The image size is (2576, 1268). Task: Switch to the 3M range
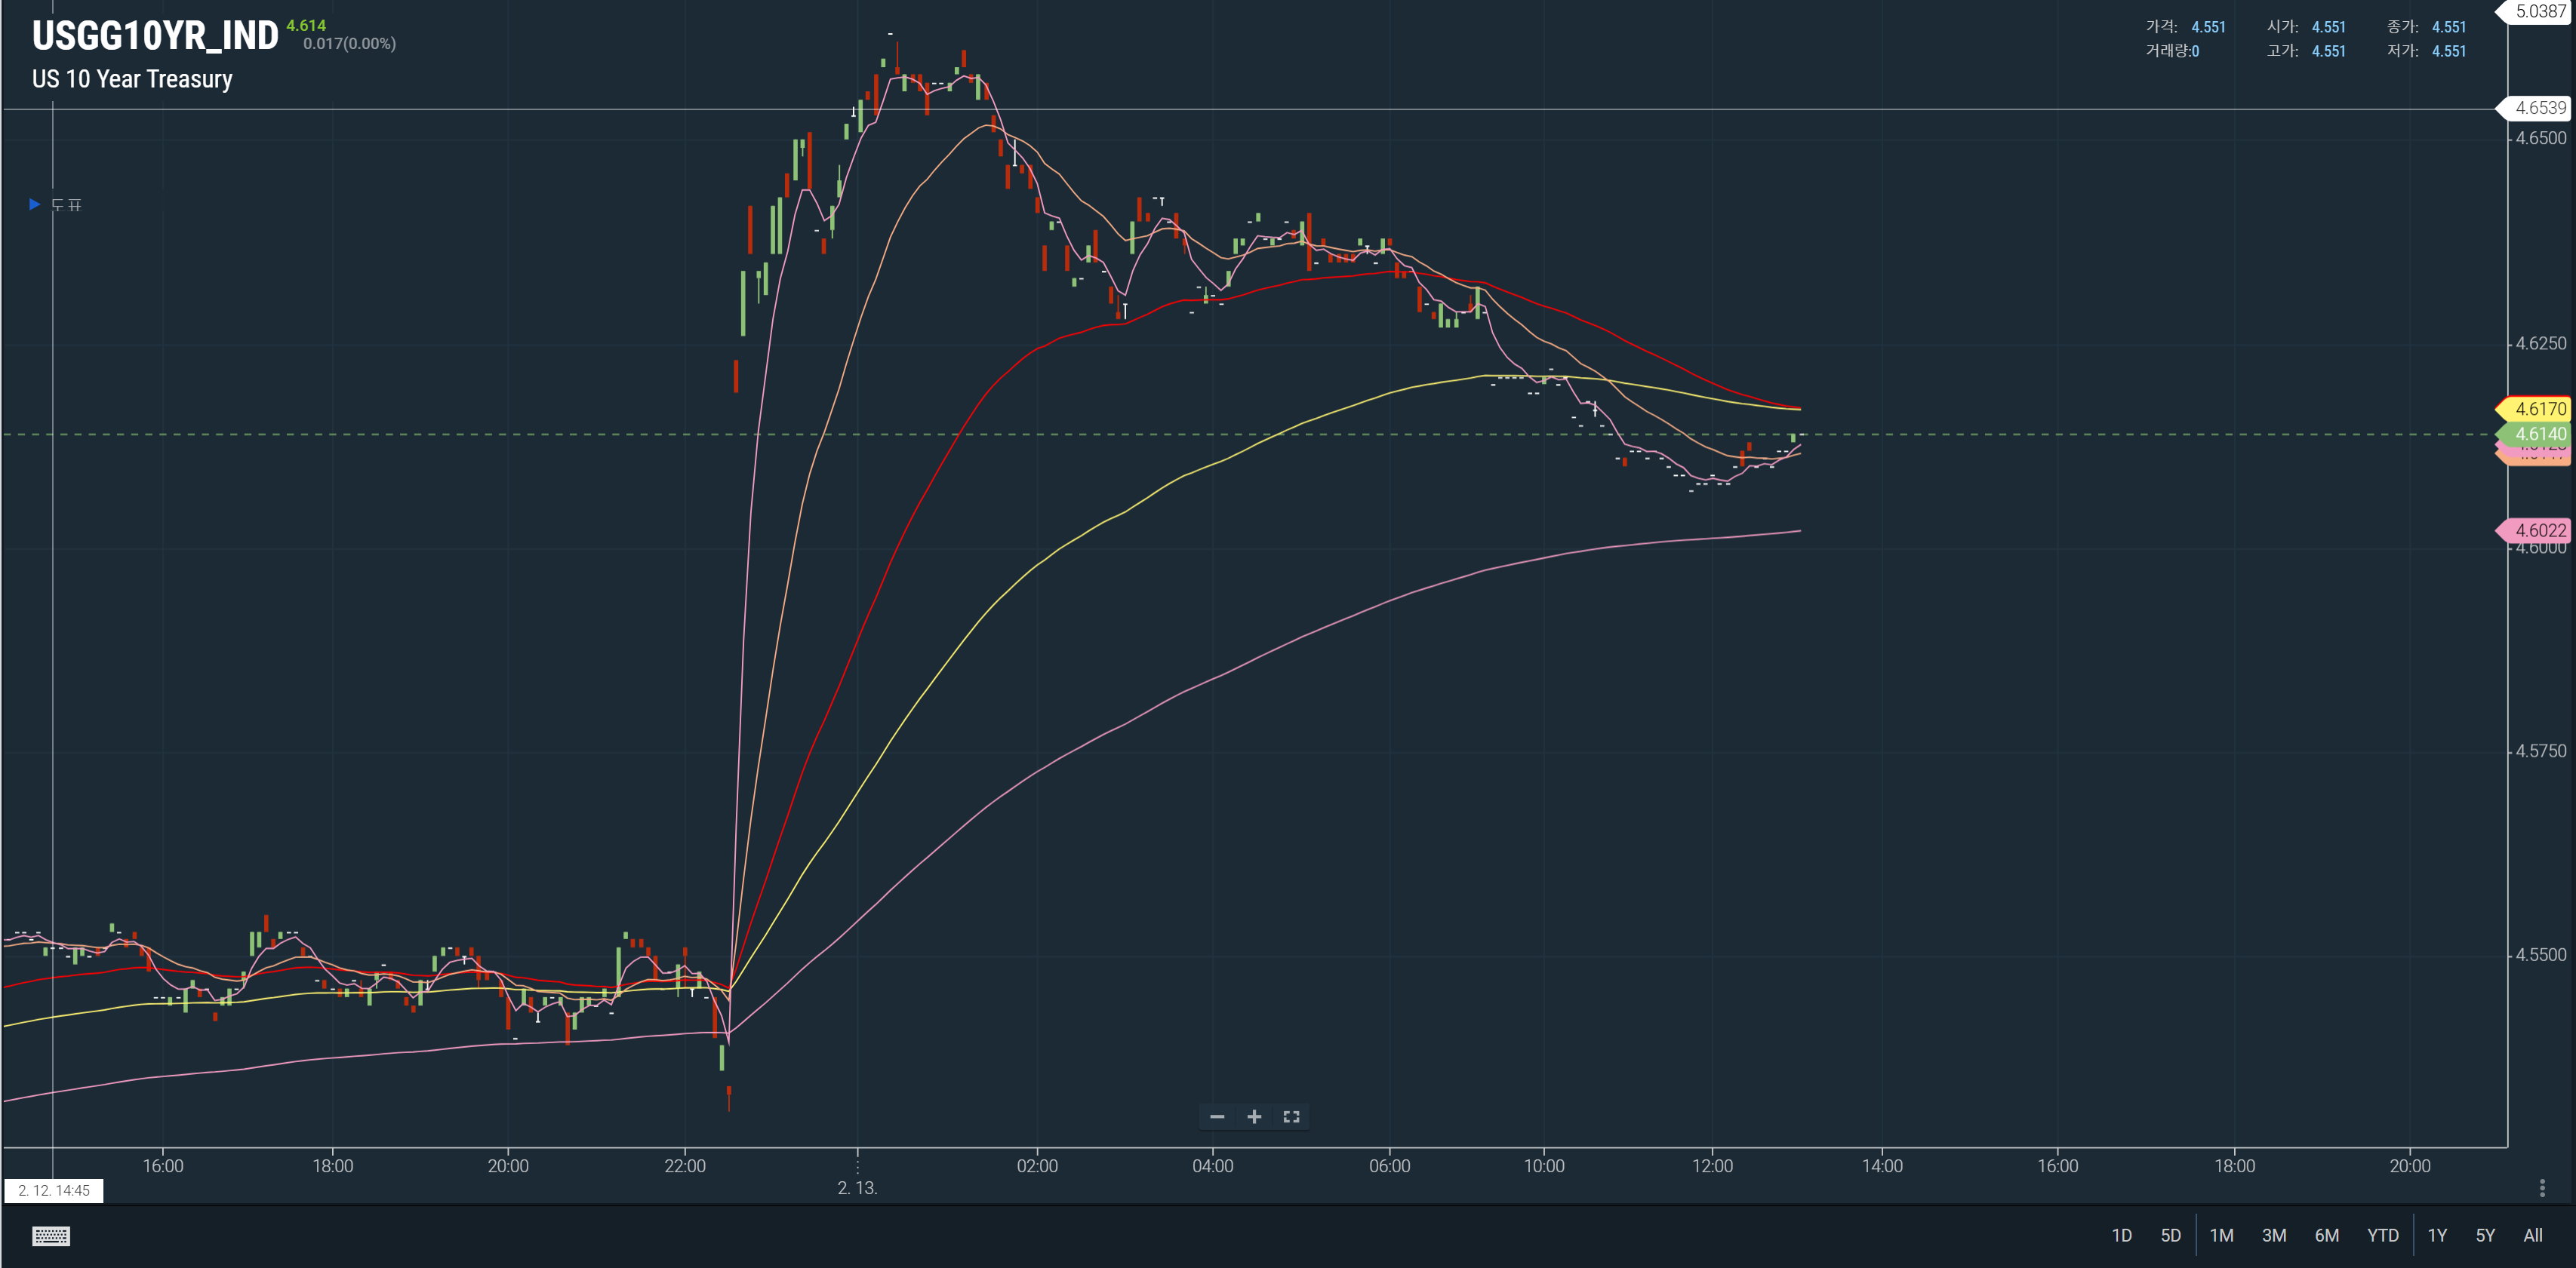[x=2274, y=1235]
